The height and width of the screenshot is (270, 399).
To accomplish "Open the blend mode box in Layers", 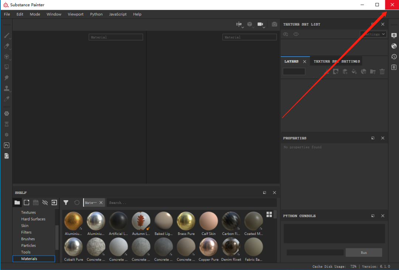I will (x=294, y=72).
